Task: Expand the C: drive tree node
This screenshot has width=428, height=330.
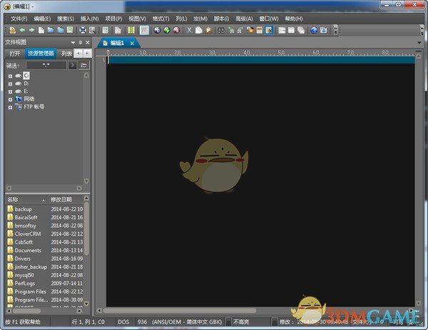Action: click(10, 75)
